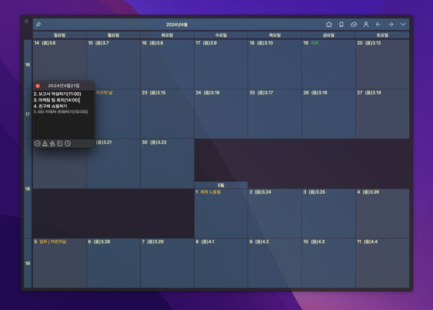This screenshot has width=433, height=310.
Task: Open April 16 (음)3.8 day cell
Action: click(x=167, y=64)
